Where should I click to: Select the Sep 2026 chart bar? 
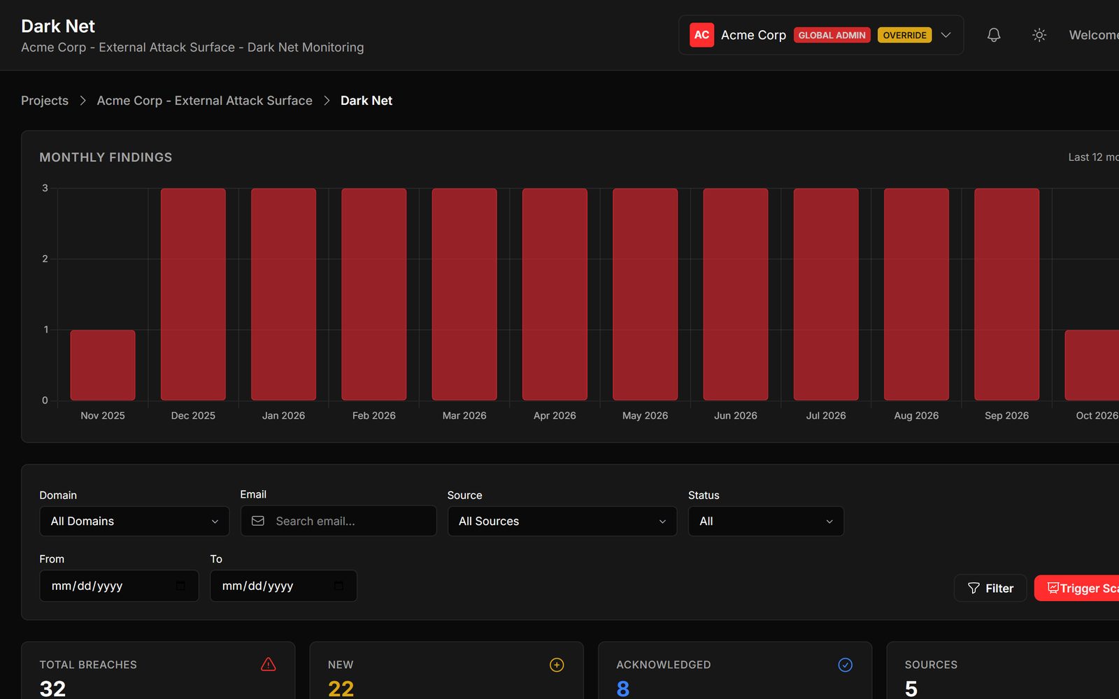click(1006, 294)
